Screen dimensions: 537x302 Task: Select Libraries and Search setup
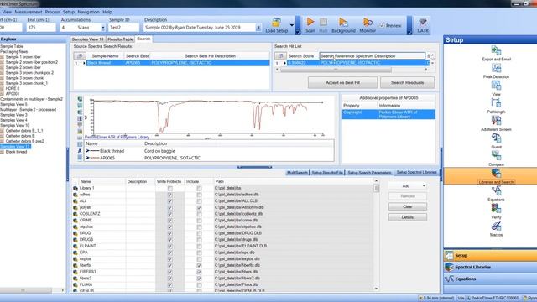tap(496, 176)
